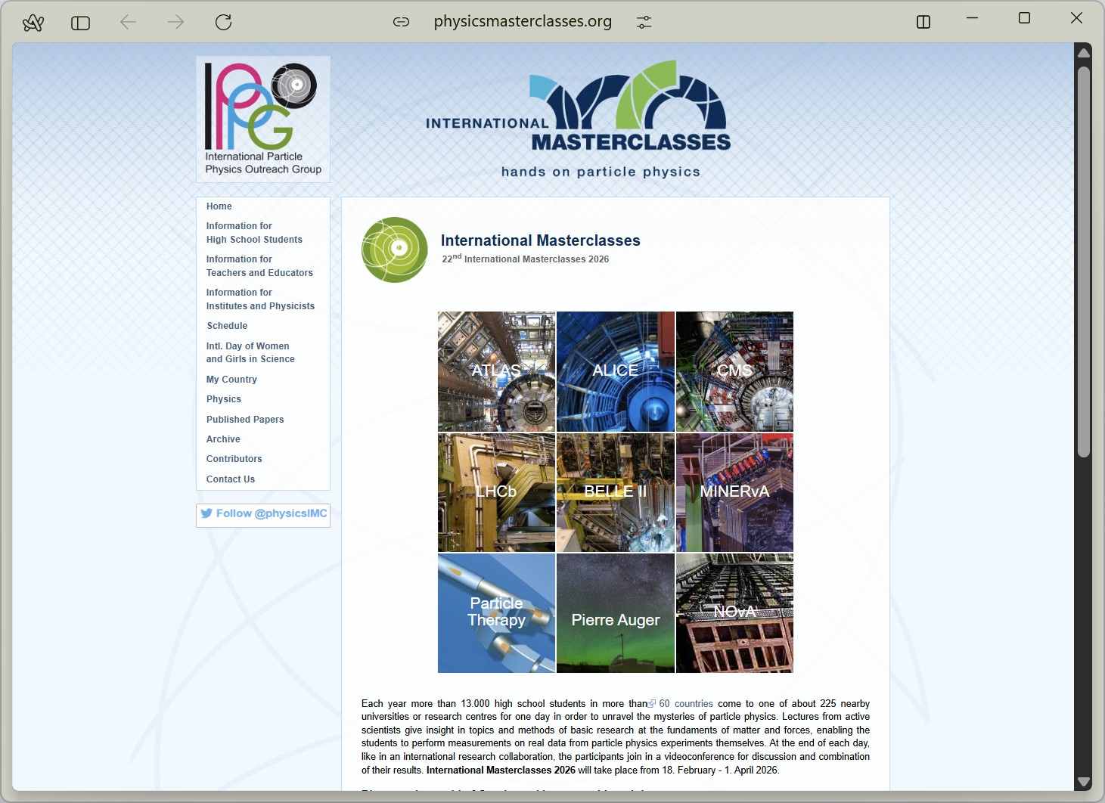Go to the My Country page
This screenshot has height=803, width=1105.
231,380
